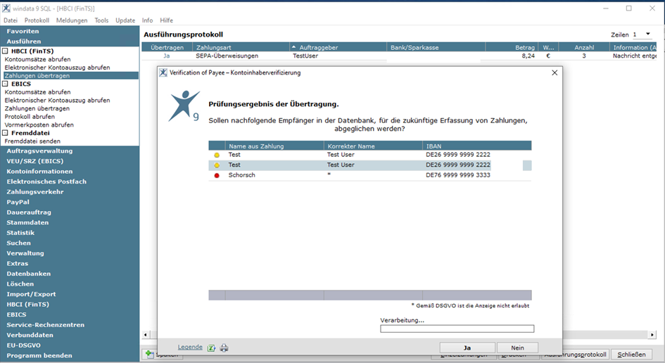Open the Legende link

pos(190,348)
